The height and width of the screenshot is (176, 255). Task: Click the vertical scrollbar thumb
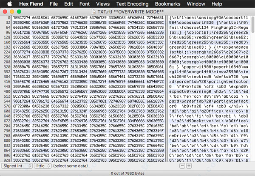tap(253, 25)
